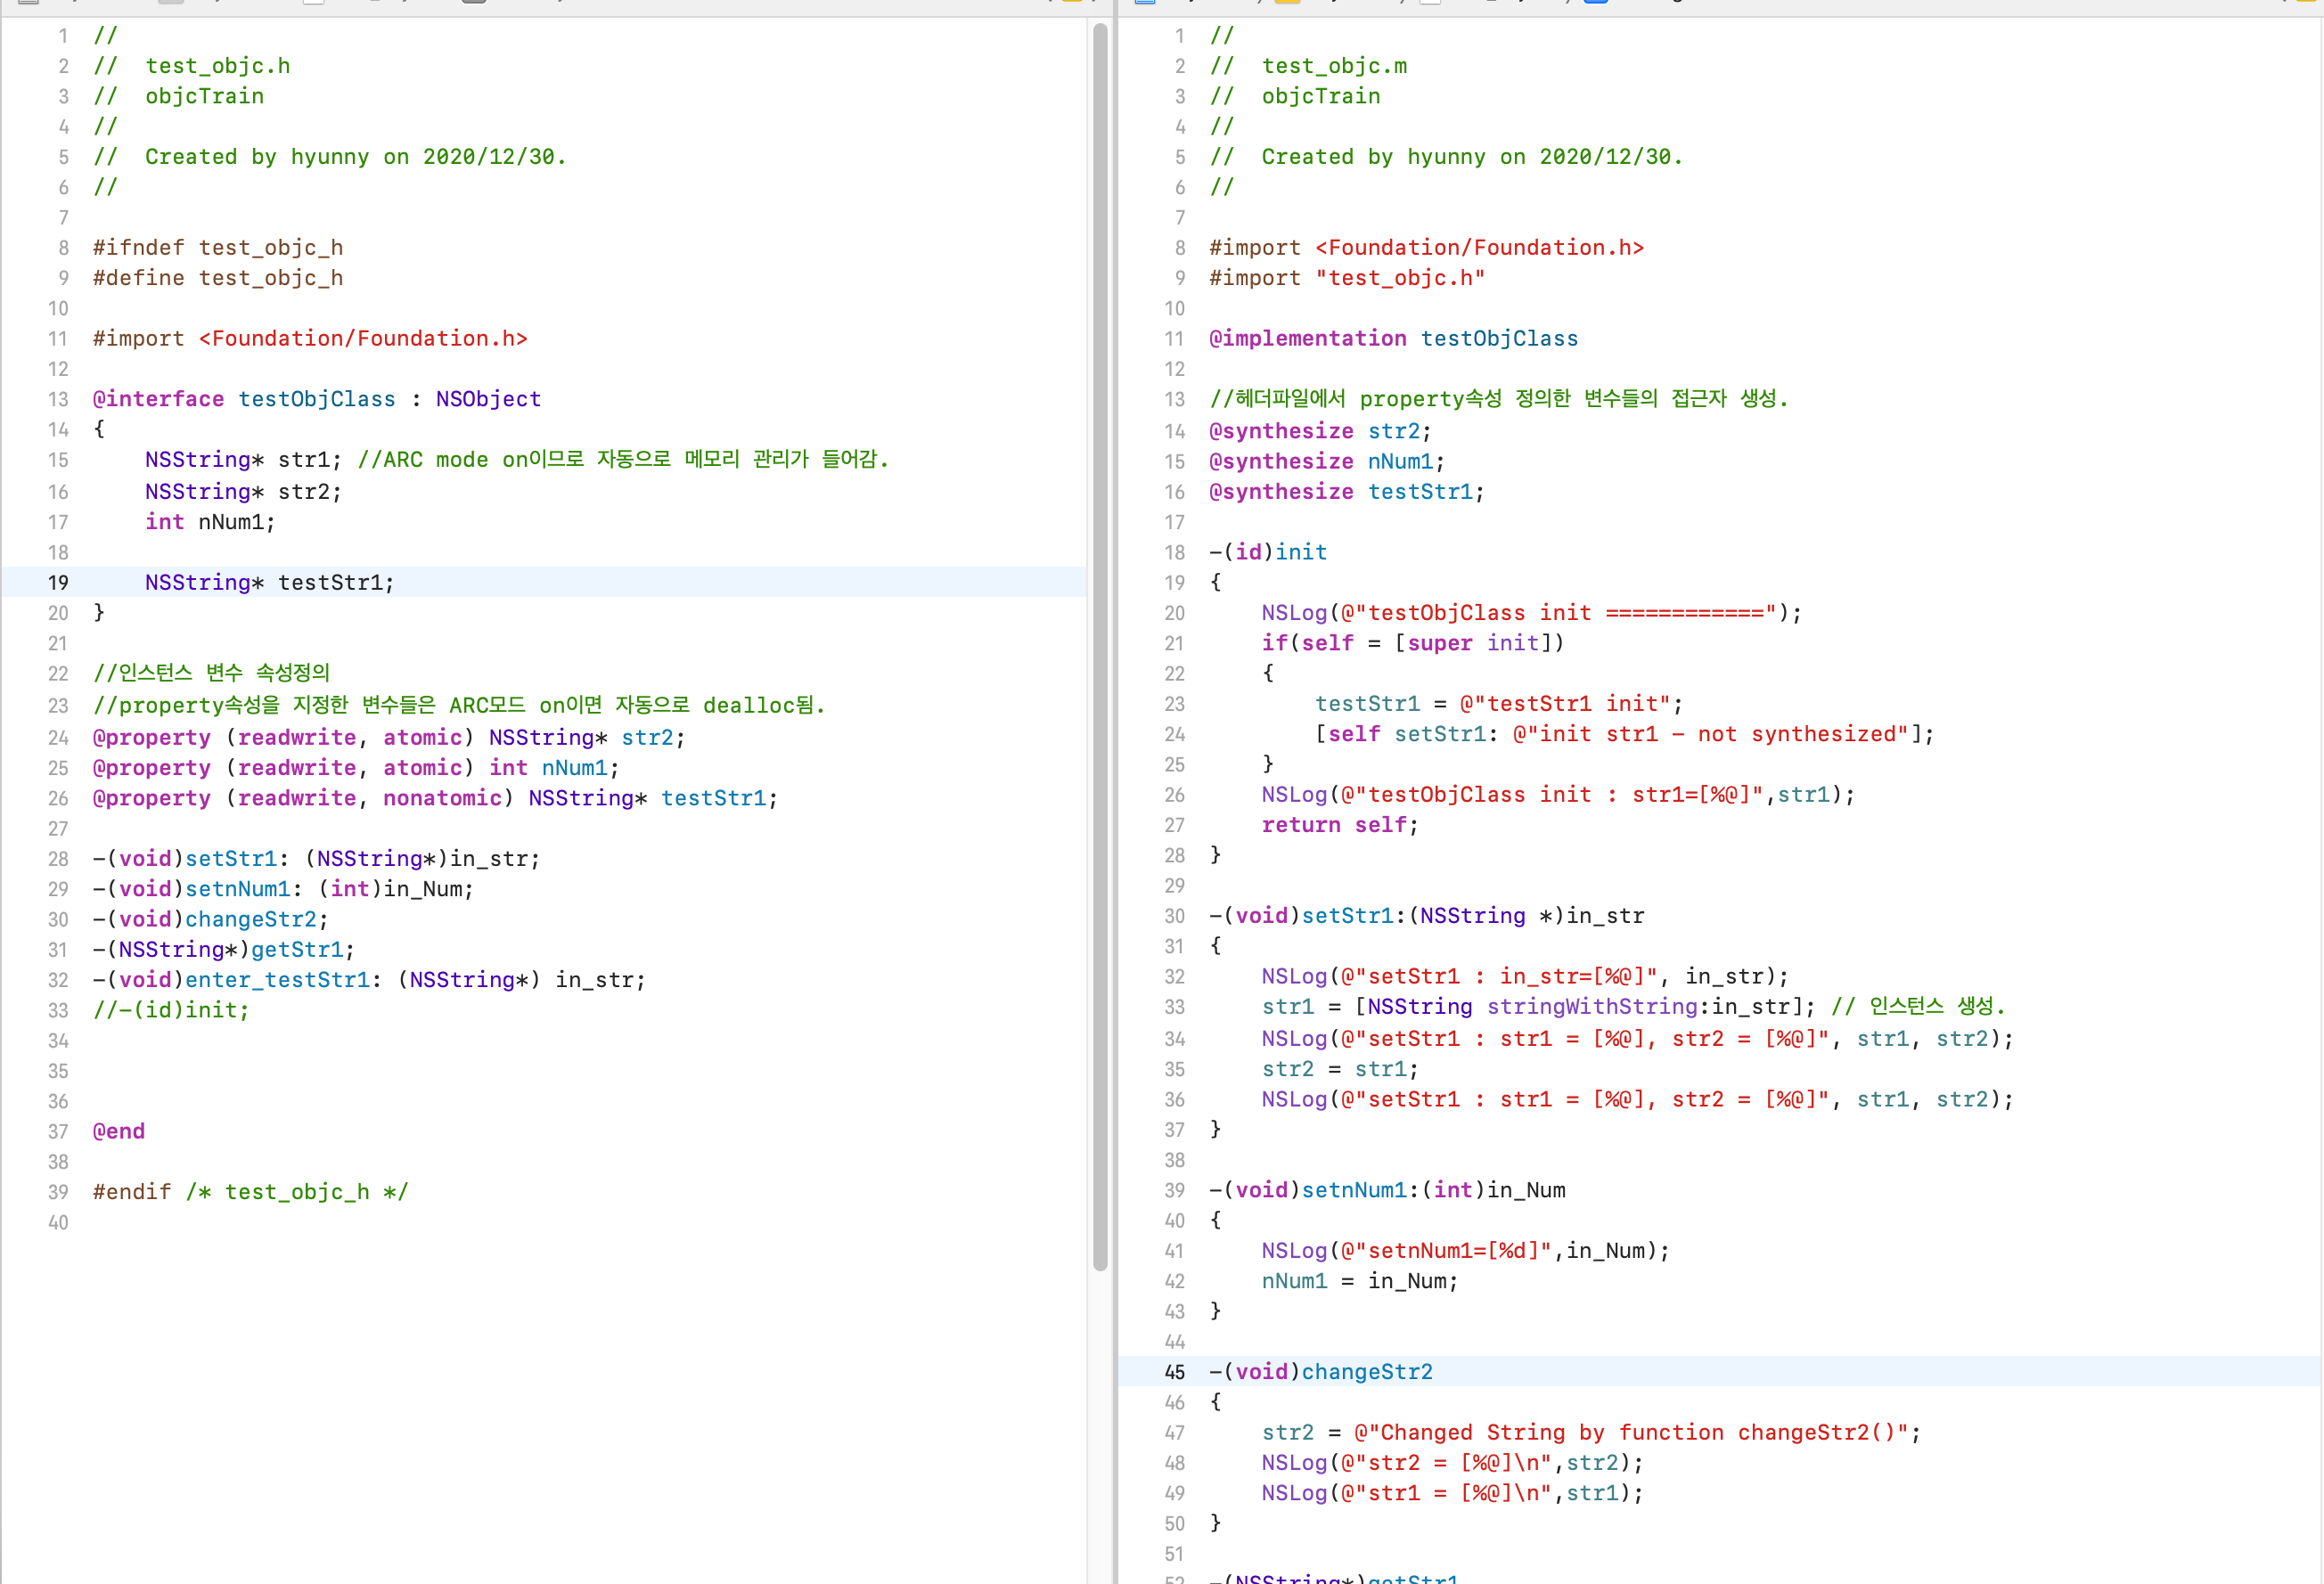Click the divider between the two editors
The height and width of the screenshot is (1584, 2324).
coord(1114,800)
